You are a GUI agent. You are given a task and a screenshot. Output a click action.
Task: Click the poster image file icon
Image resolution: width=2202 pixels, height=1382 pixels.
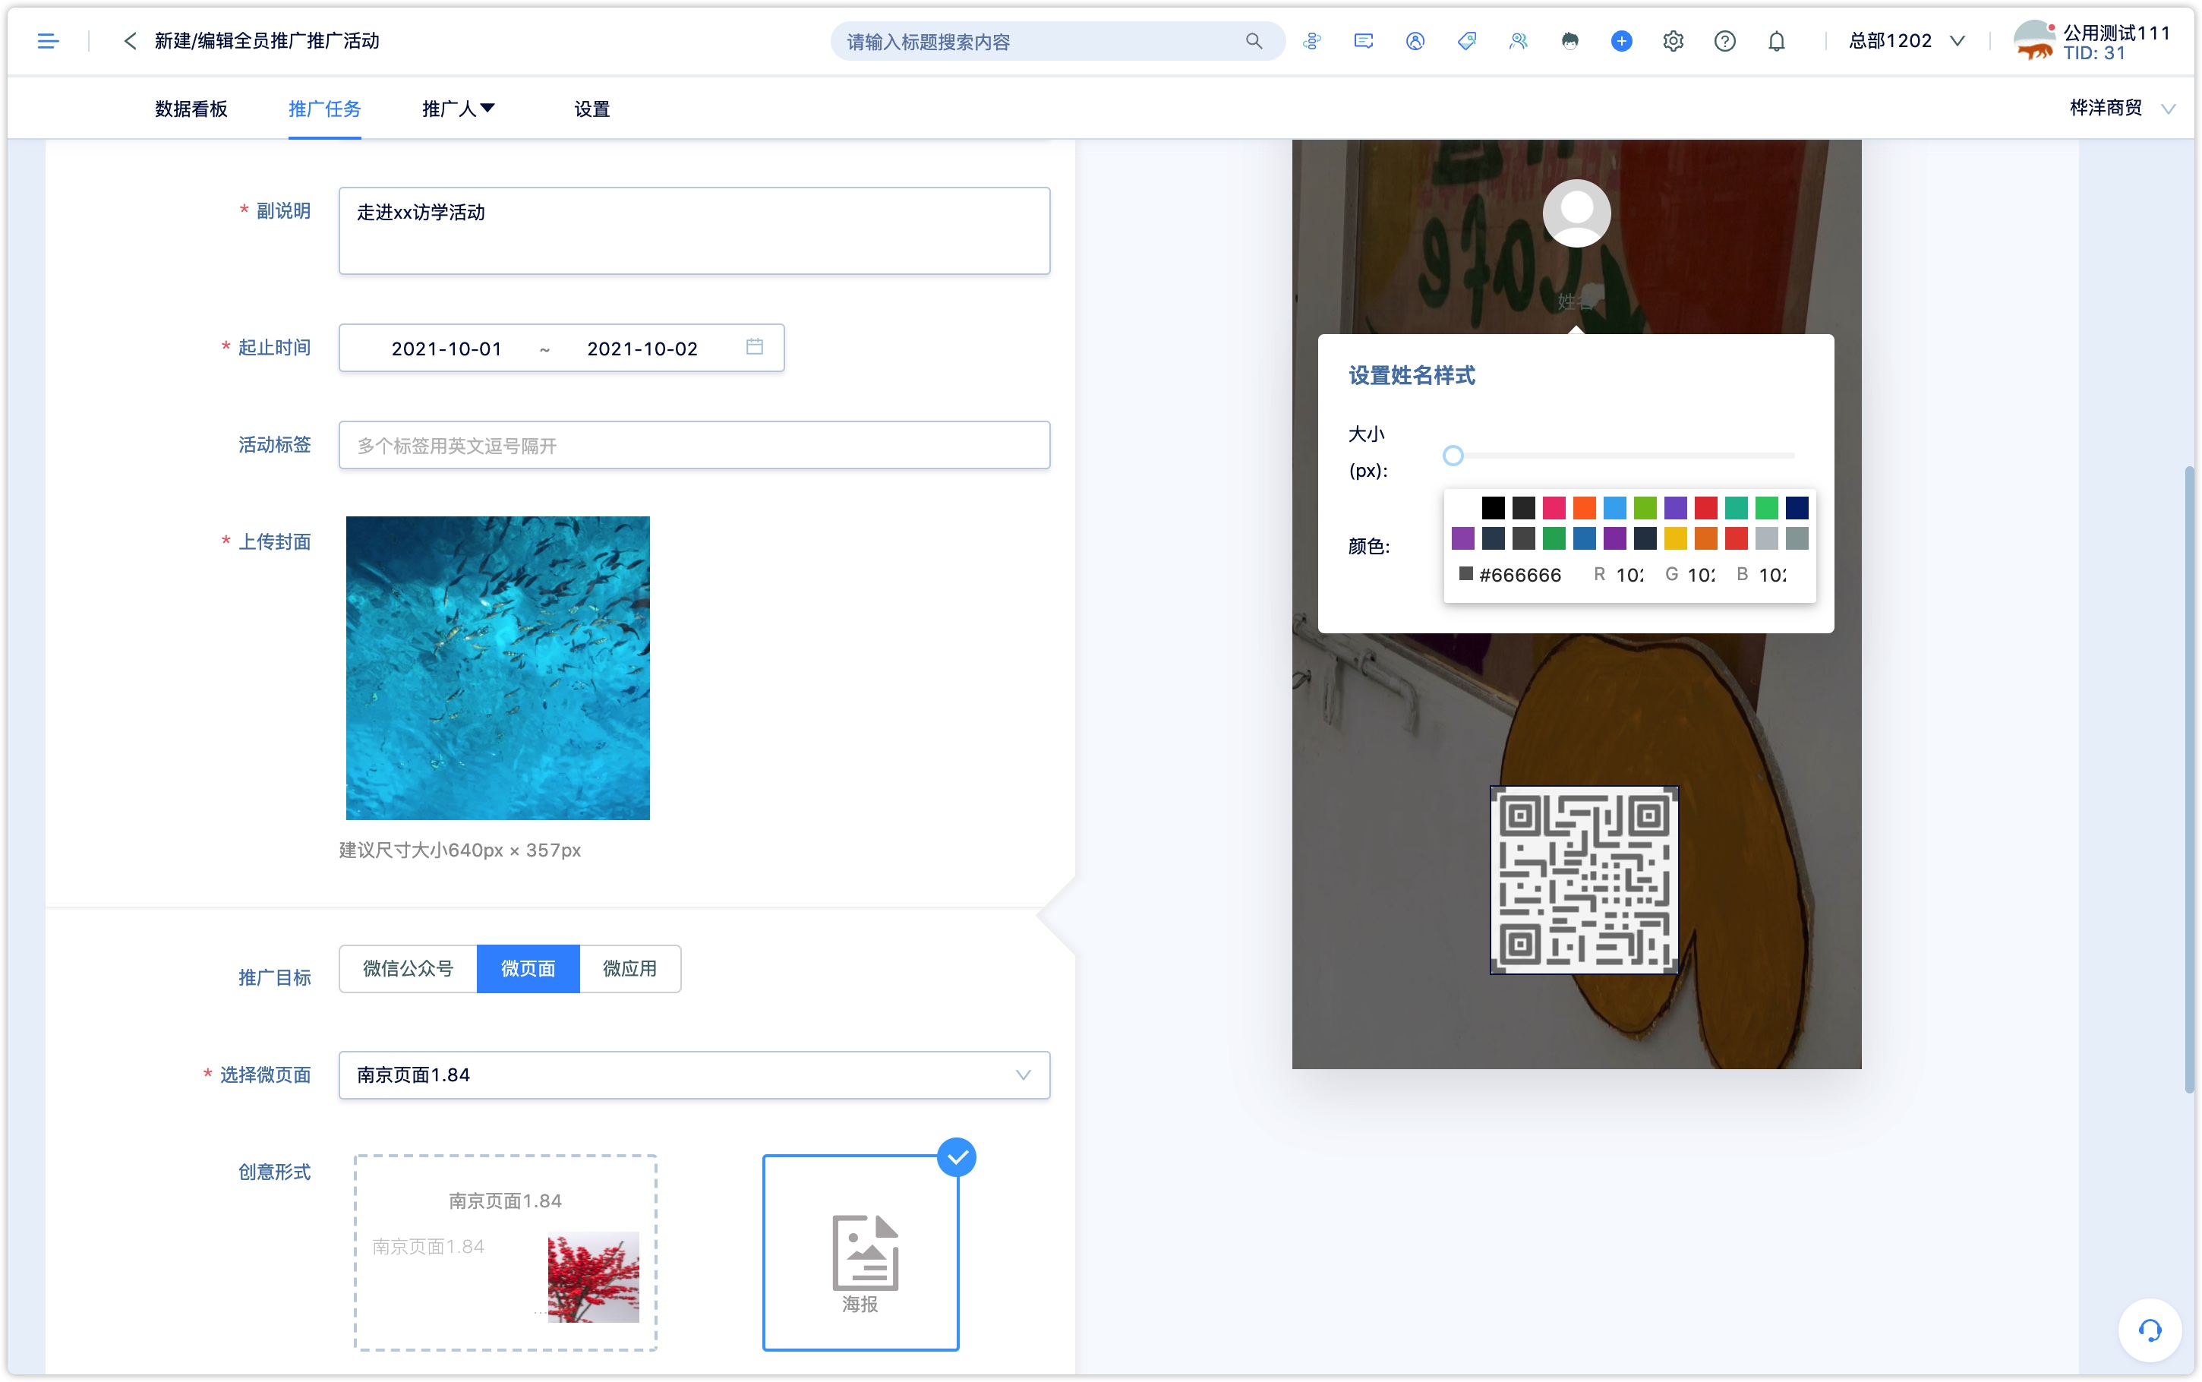pyautogui.click(x=866, y=1253)
